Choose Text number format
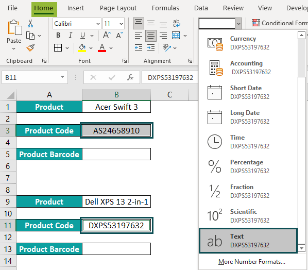 (248, 241)
